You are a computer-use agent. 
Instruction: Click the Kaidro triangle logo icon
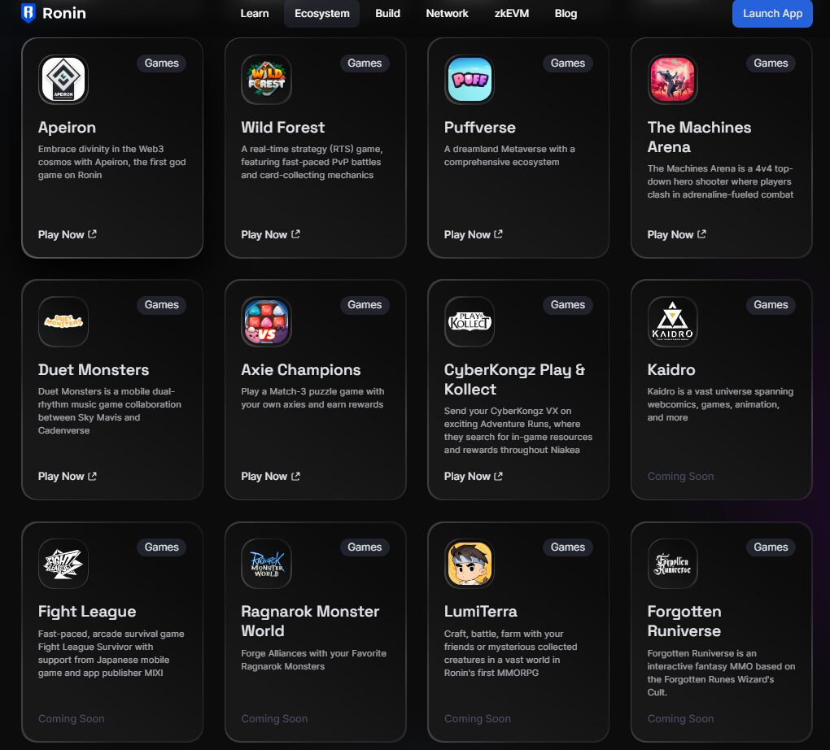pos(672,321)
